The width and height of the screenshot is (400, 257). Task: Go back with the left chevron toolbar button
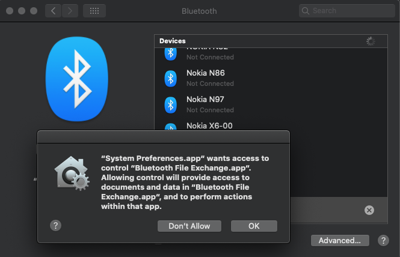(x=53, y=11)
